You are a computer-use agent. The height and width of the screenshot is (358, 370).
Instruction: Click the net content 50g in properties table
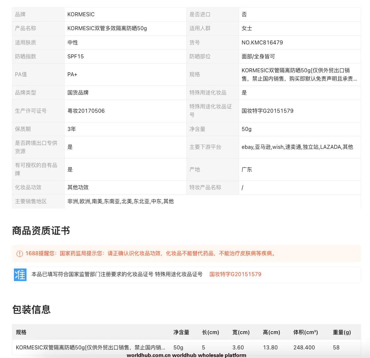[247, 129]
